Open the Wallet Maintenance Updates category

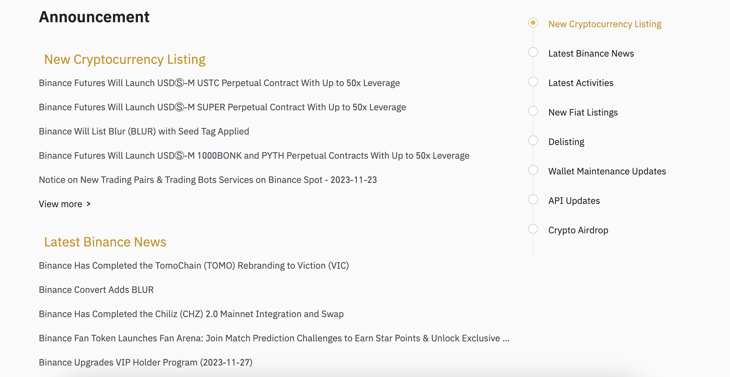pos(607,171)
